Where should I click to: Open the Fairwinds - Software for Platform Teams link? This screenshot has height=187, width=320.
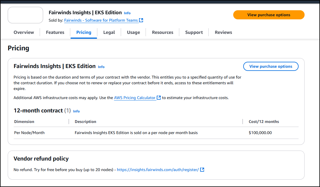click(x=101, y=20)
